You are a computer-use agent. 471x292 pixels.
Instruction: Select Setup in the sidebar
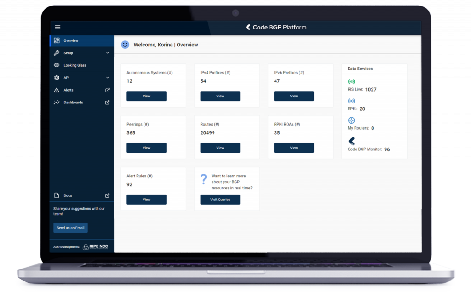82,53
